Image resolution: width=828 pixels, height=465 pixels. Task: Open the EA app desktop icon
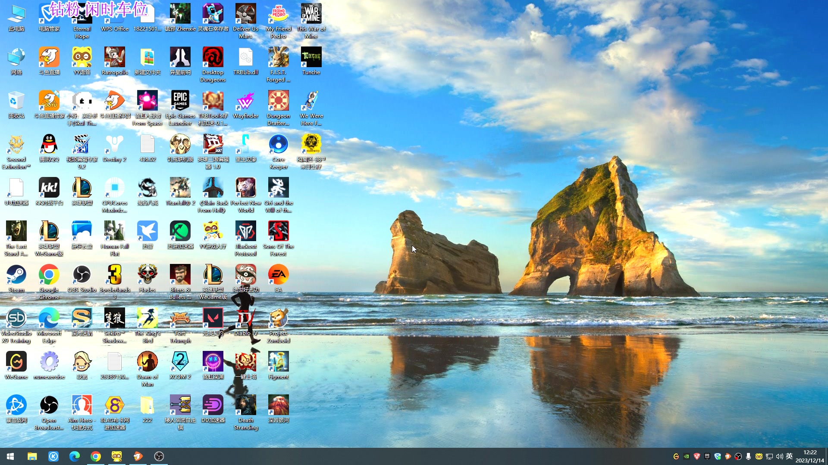(x=279, y=279)
